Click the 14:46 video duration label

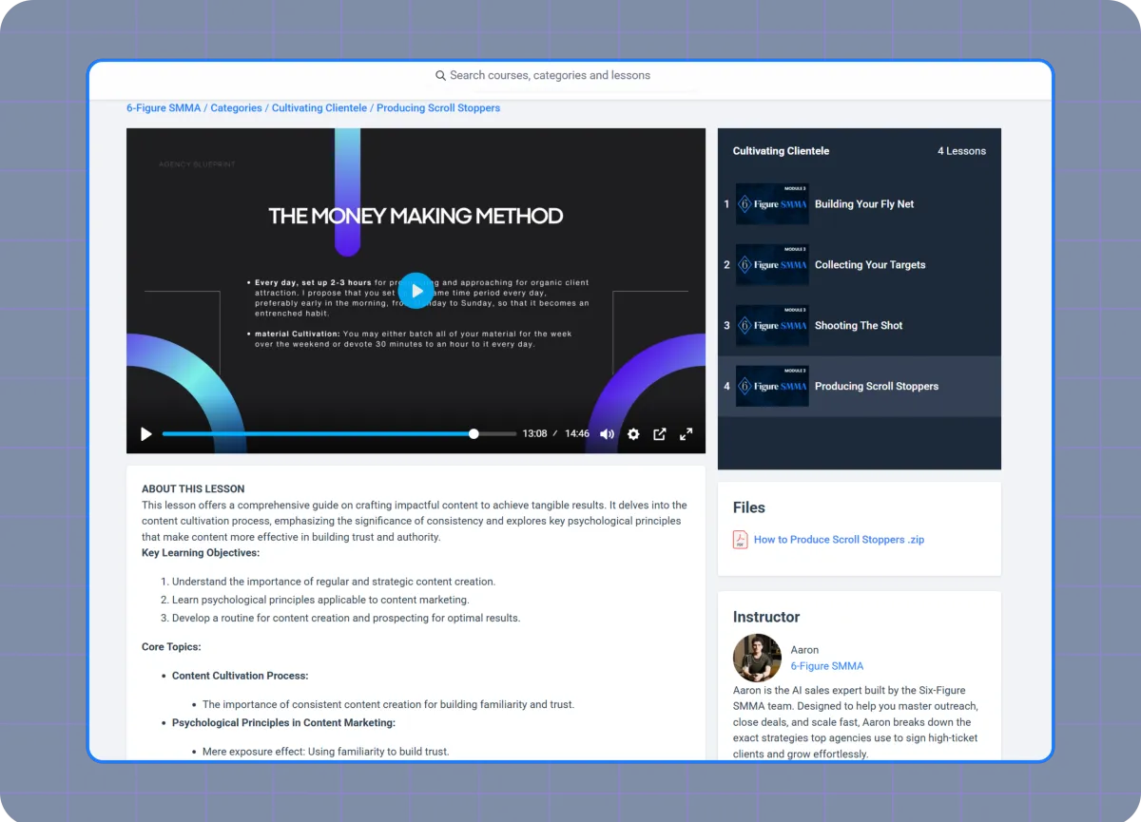(x=577, y=434)
